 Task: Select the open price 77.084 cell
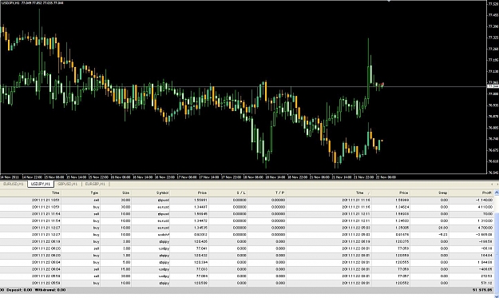[x=202, y=276]
